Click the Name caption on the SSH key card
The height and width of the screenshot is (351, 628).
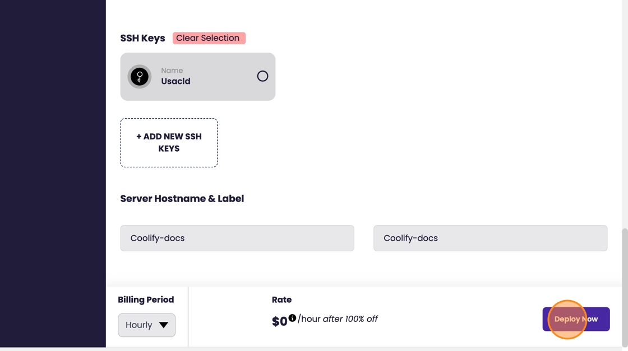[x=172, y=71]
